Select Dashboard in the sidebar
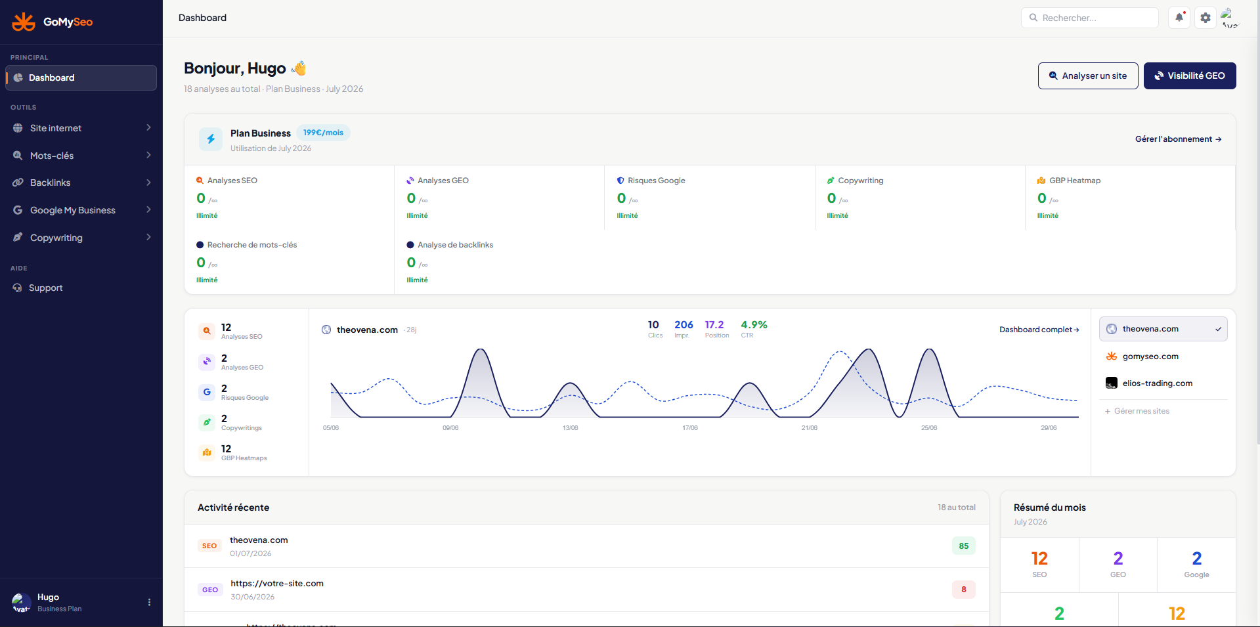Screen dimensions: 1260x627 tap(81, 77)
